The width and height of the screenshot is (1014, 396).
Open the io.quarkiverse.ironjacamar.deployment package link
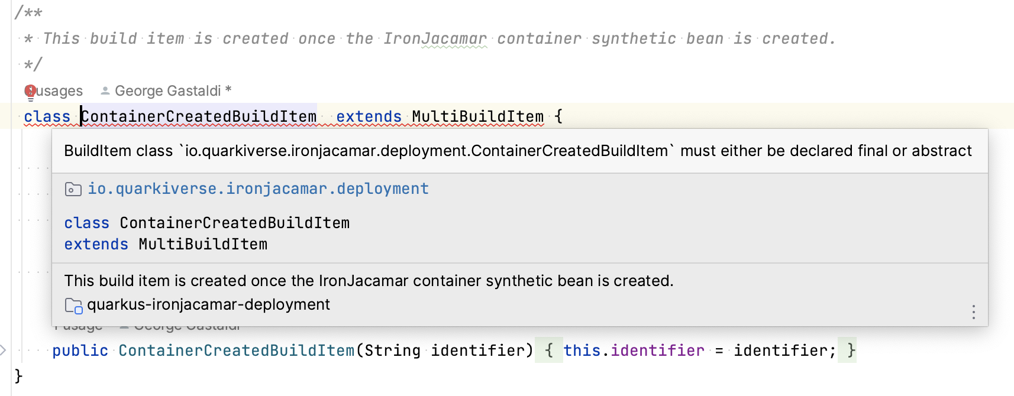click(258, 189)
